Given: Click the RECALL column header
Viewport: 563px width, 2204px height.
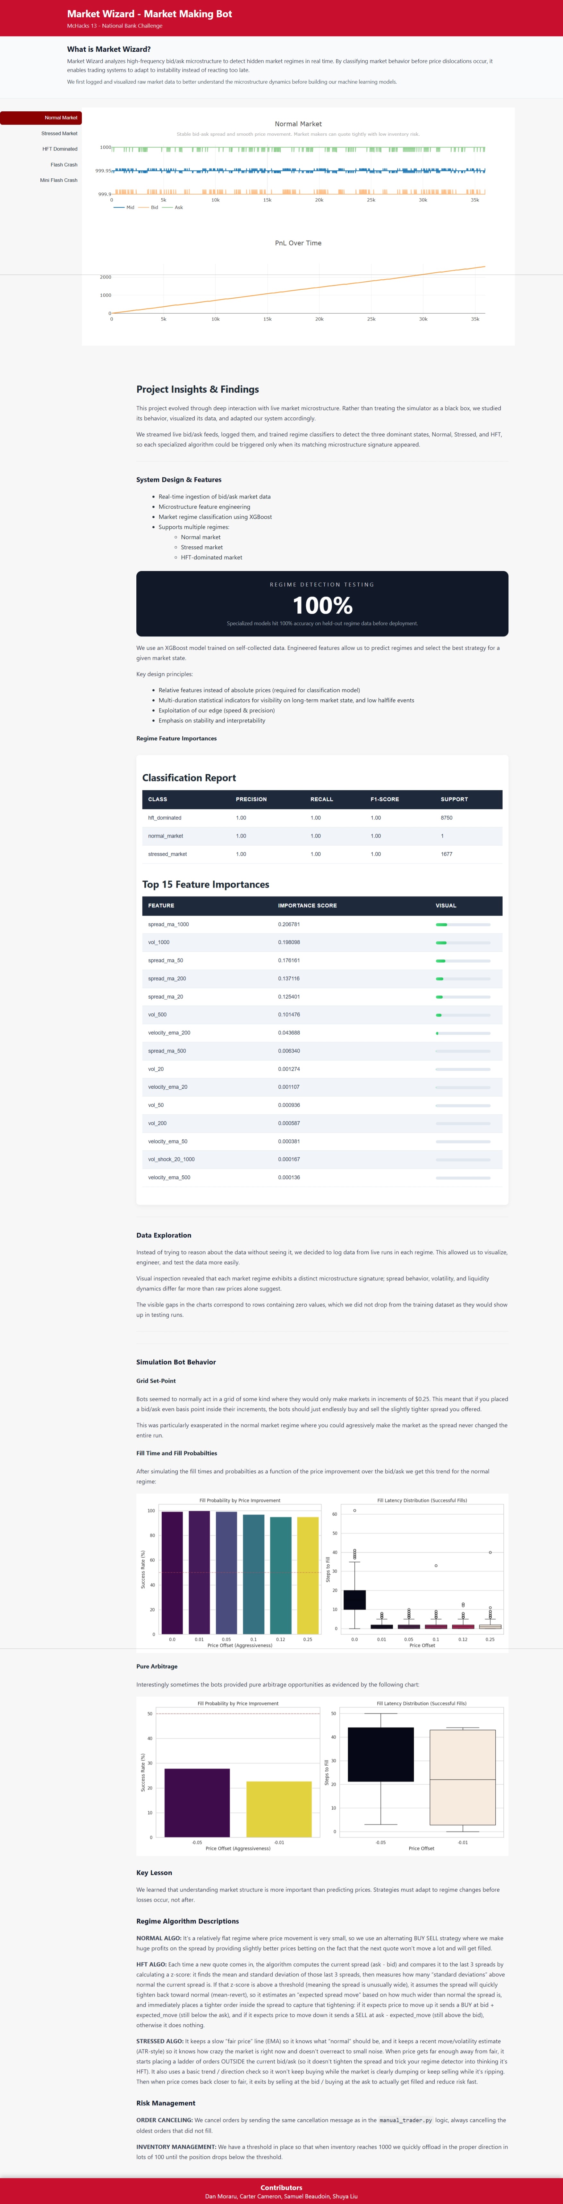Looking at the screenshot, I should pos(322,799).
